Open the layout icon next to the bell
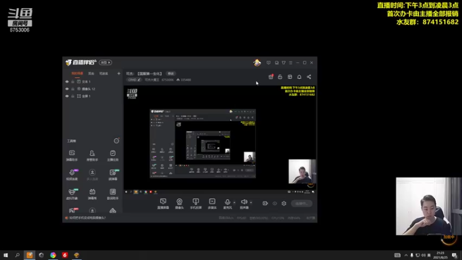Image resolution: width=462 pixels, height=260 pixels. coord(290,77)
